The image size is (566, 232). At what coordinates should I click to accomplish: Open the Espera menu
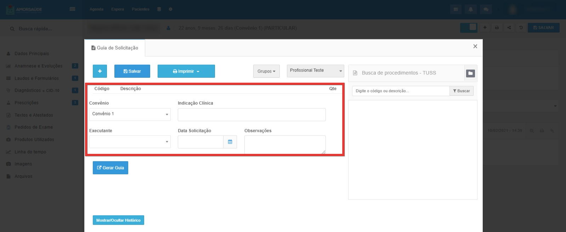[118, 9]
